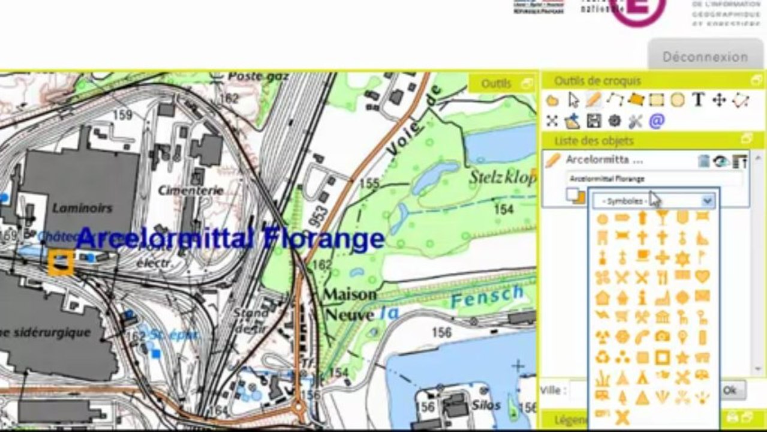Choose the six-pointed star symbol

682,257
